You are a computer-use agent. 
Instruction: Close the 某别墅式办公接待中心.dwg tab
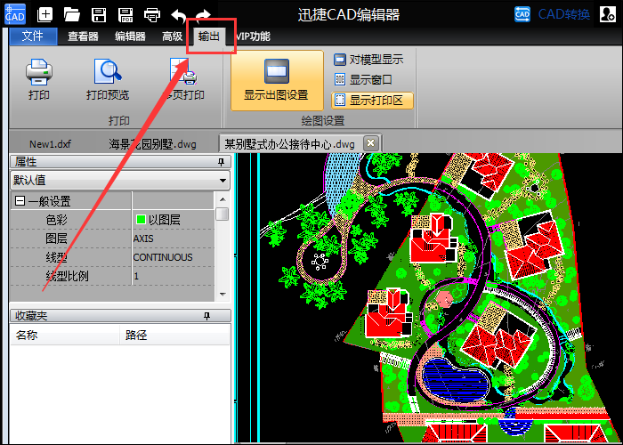pos(370,143)
